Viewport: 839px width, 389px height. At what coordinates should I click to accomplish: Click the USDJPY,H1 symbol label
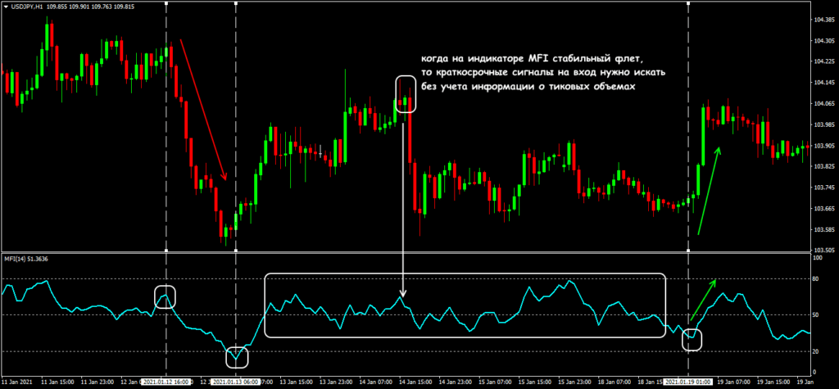coord(26,7)
